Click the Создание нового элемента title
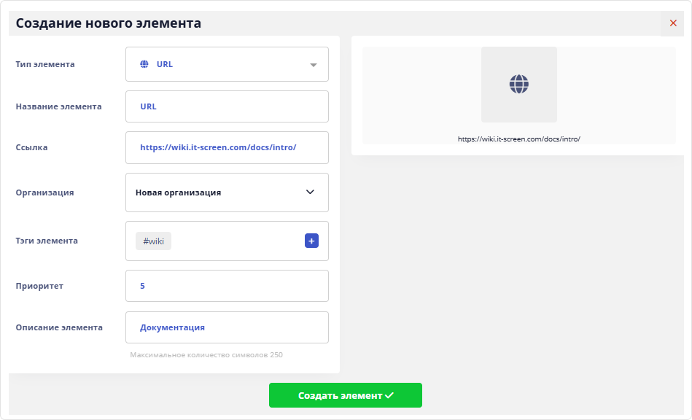This screenshot has width=692, height=420. [x=109, y=23]
